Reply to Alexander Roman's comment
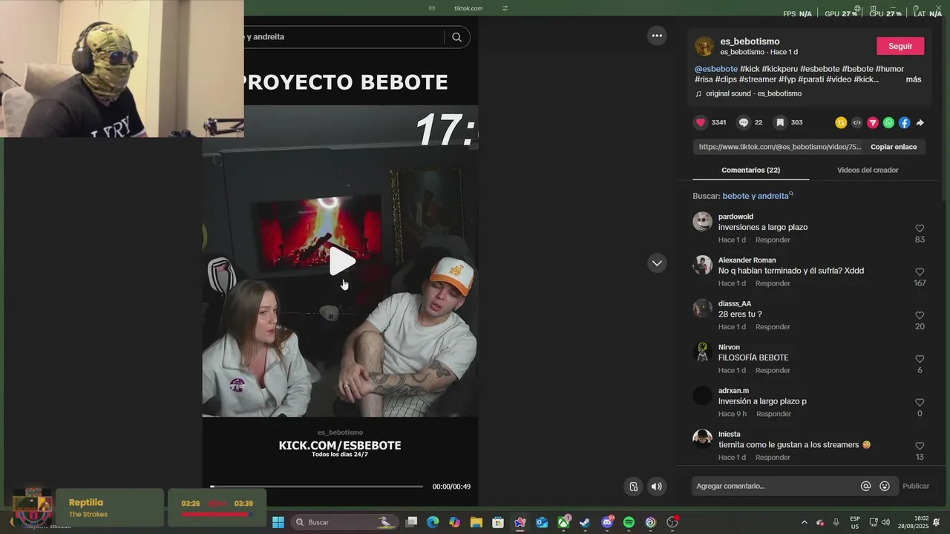Screen dimensions: 950x534 point(773,283)
